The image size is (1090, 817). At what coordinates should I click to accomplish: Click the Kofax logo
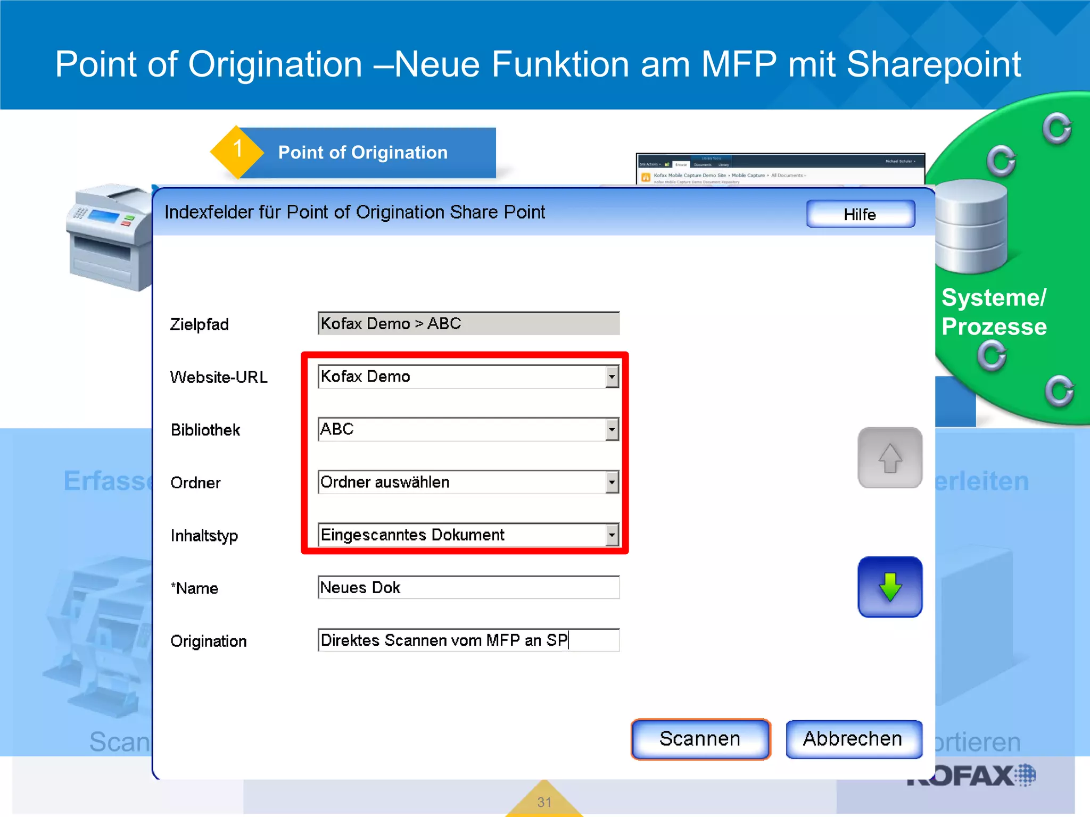(x=971, y=775)
